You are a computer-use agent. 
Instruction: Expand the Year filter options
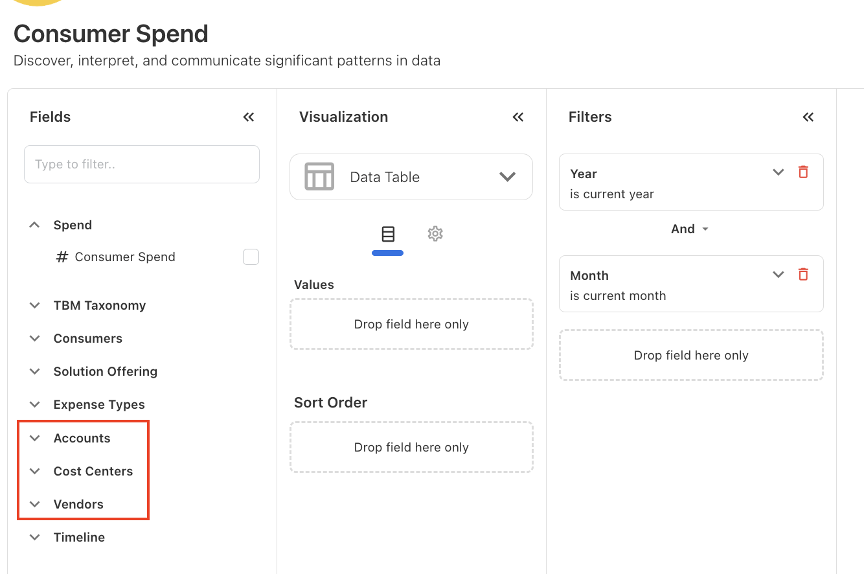coord(779,172)
